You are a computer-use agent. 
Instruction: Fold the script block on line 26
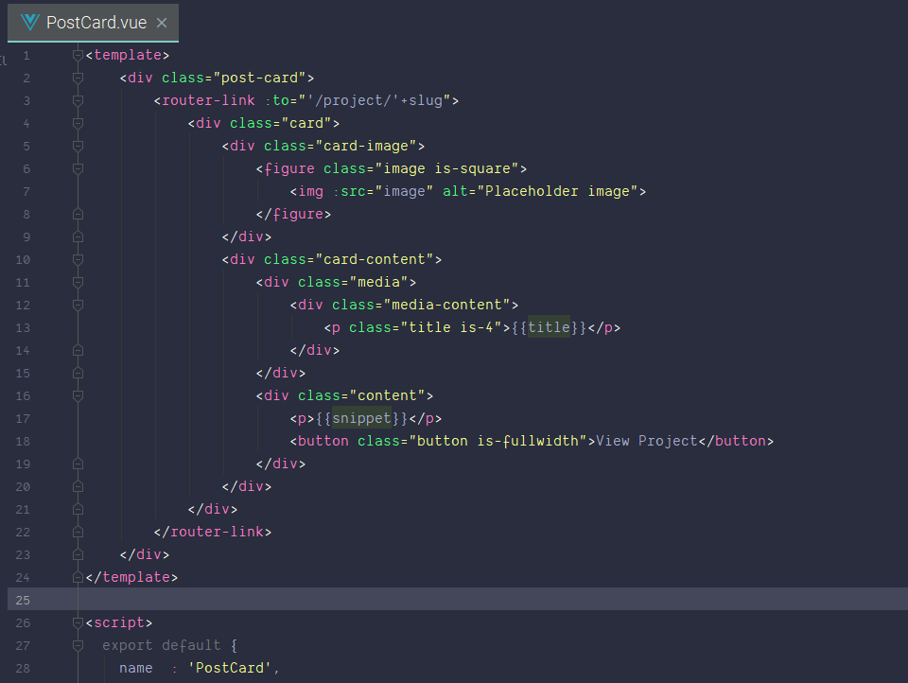point(79,622)
